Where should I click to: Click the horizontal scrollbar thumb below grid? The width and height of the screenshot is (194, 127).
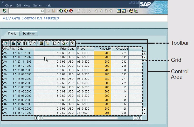pos(80,118)
